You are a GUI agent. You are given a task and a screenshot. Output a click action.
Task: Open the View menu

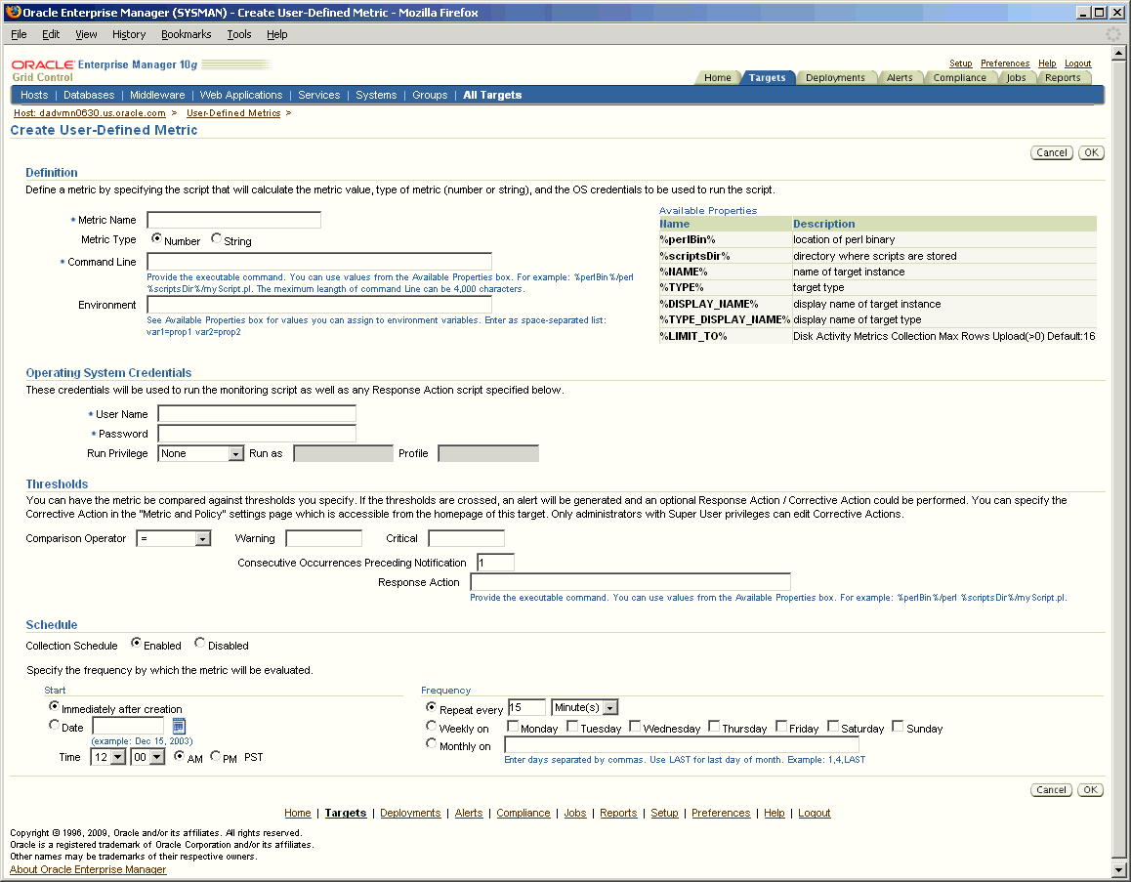[86, 34]
